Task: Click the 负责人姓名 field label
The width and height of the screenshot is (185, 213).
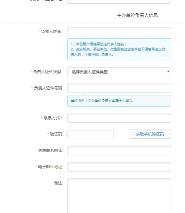Action: click(x=51, y=31)
